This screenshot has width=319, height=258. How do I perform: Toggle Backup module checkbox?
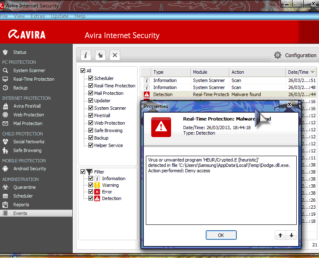91,137
